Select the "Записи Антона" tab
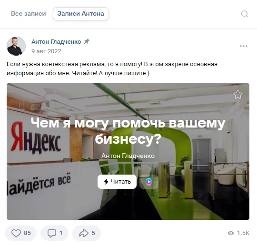This screenshot has height=245, width=257. pyautogui.click(x=80, y=14)
